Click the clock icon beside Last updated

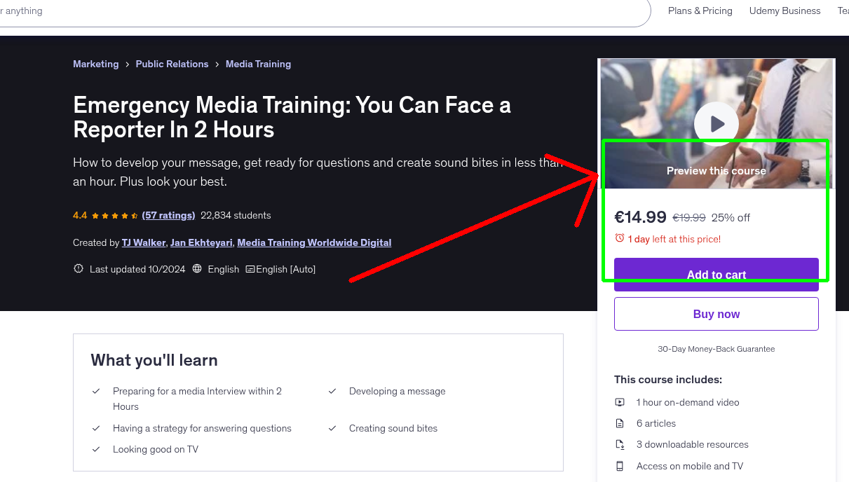(x=78, y=268)
